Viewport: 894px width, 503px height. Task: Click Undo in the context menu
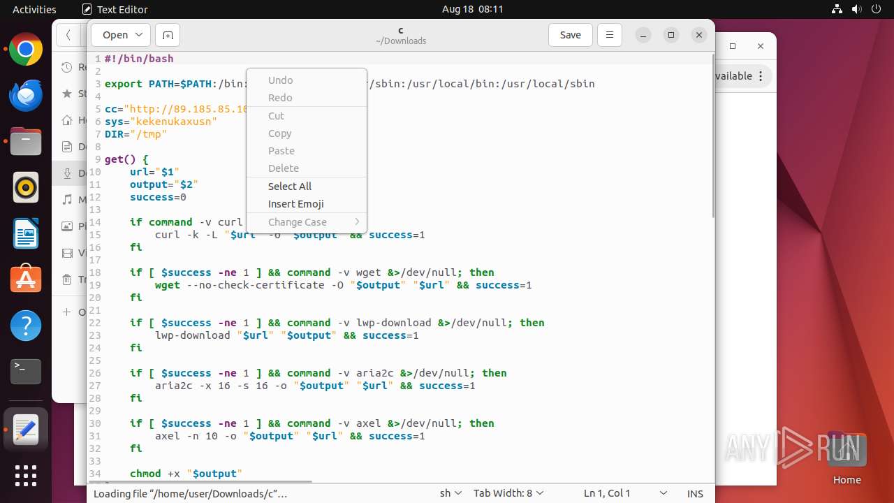[x=307, y=80]
